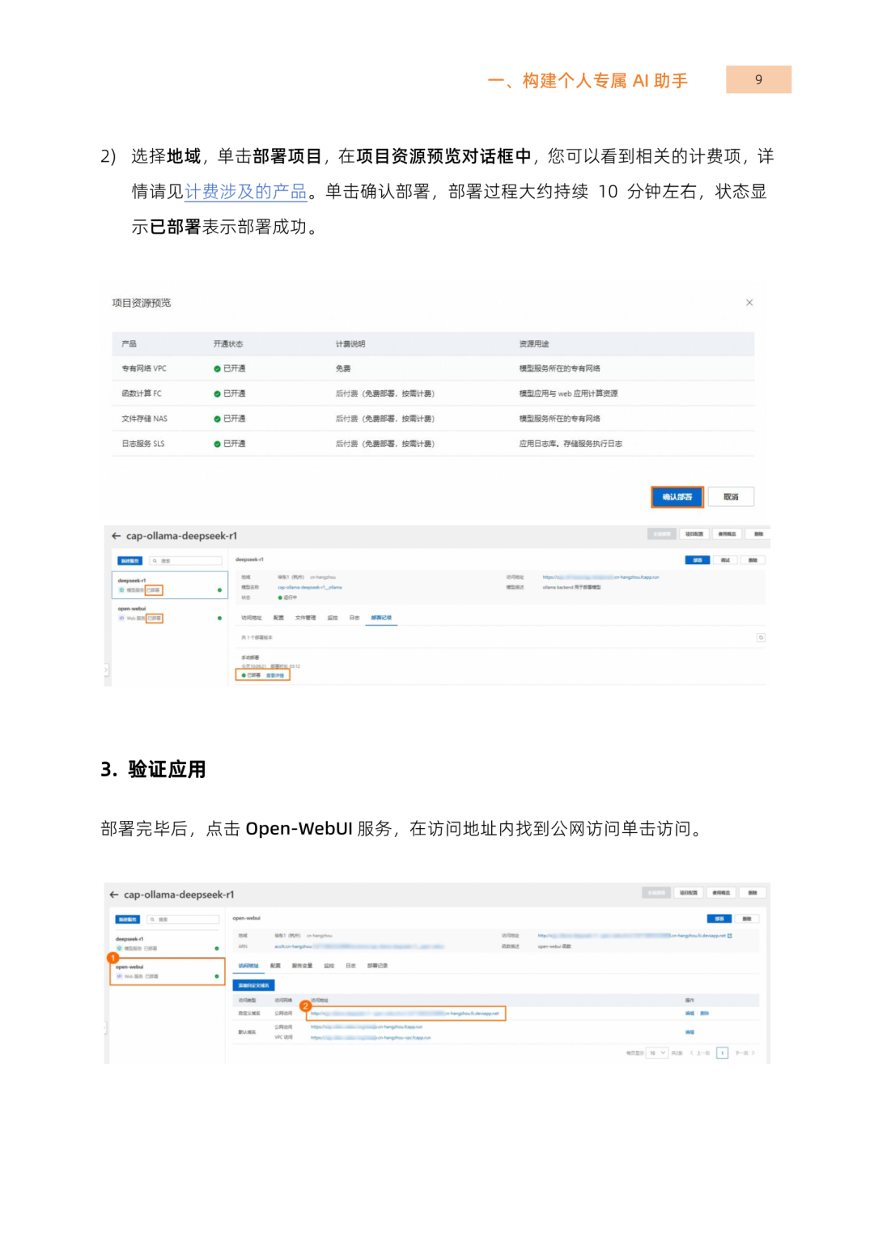The image size is (874, 1237).
Task: Click 模型应用与 web 应用计算资源 cell
Action: pyautogui.click(x=568, y=393)
